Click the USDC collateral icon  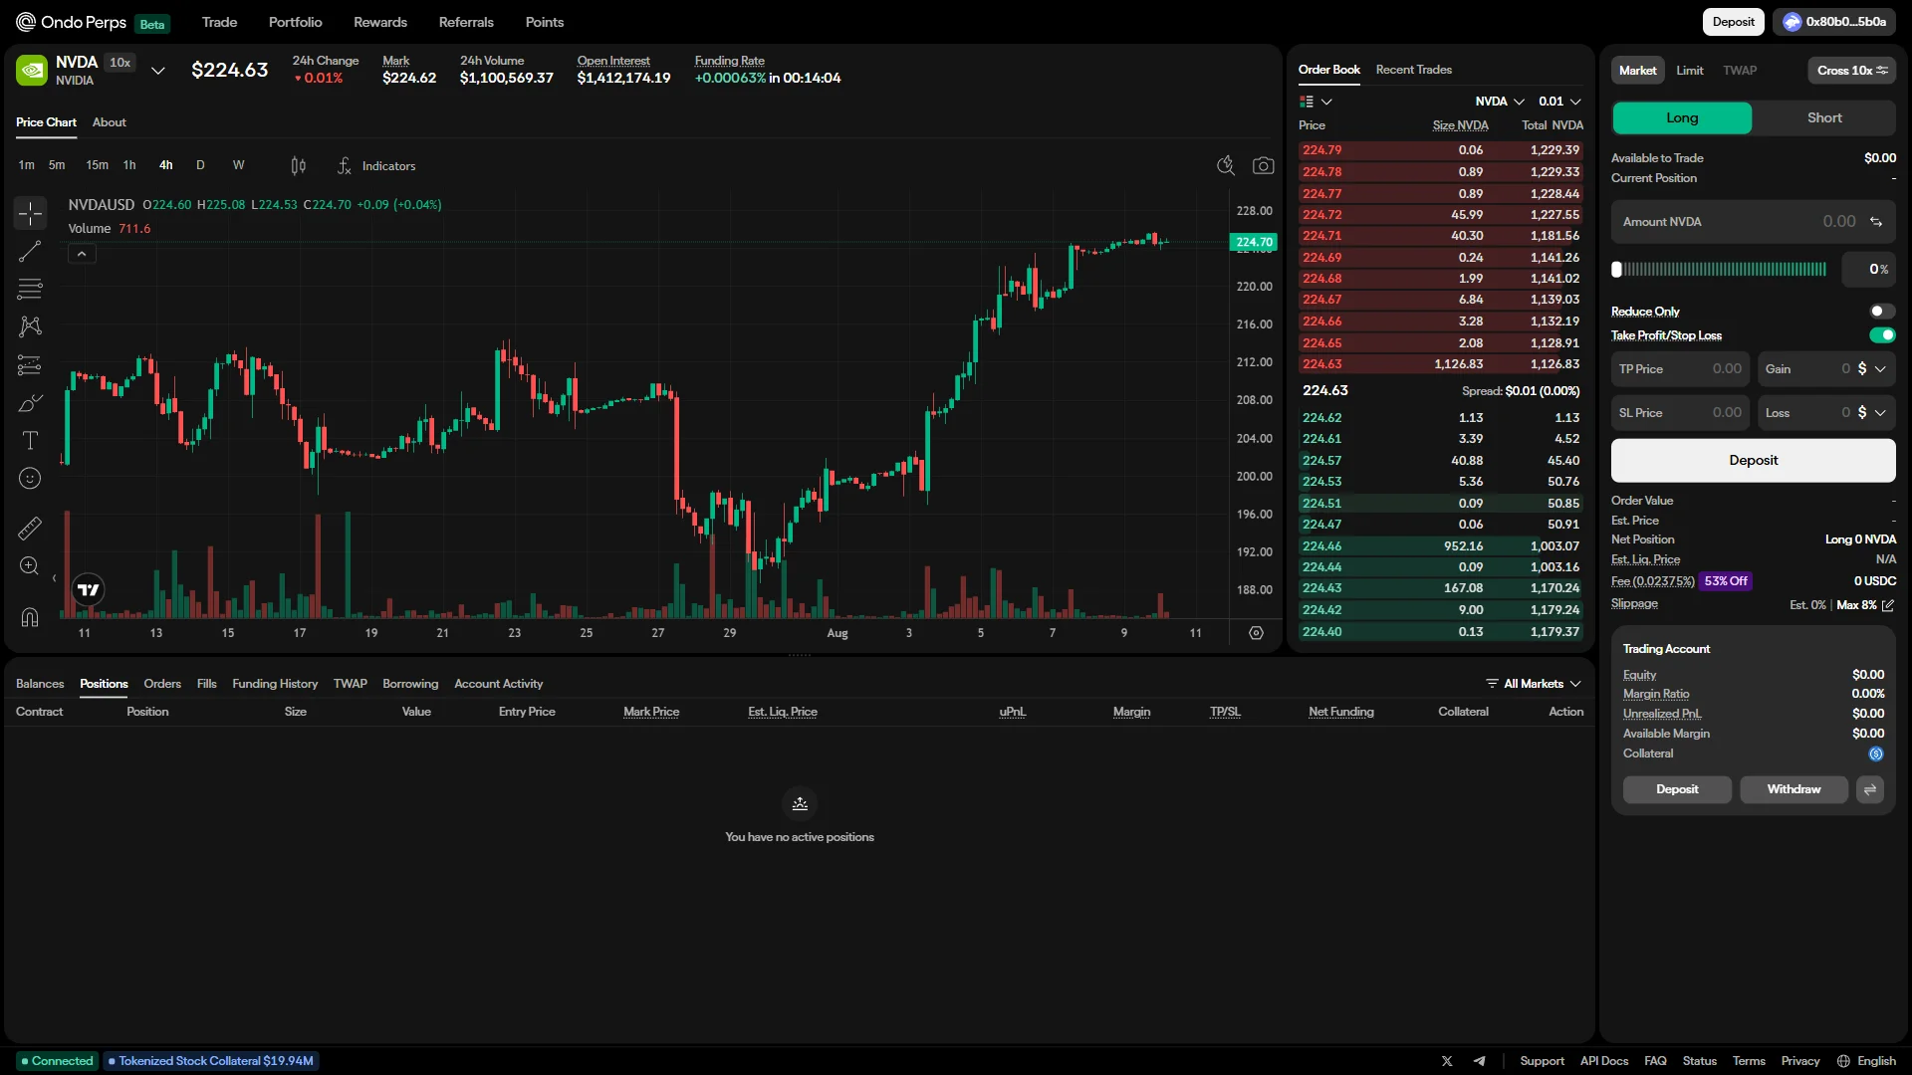click(1876, 753)
